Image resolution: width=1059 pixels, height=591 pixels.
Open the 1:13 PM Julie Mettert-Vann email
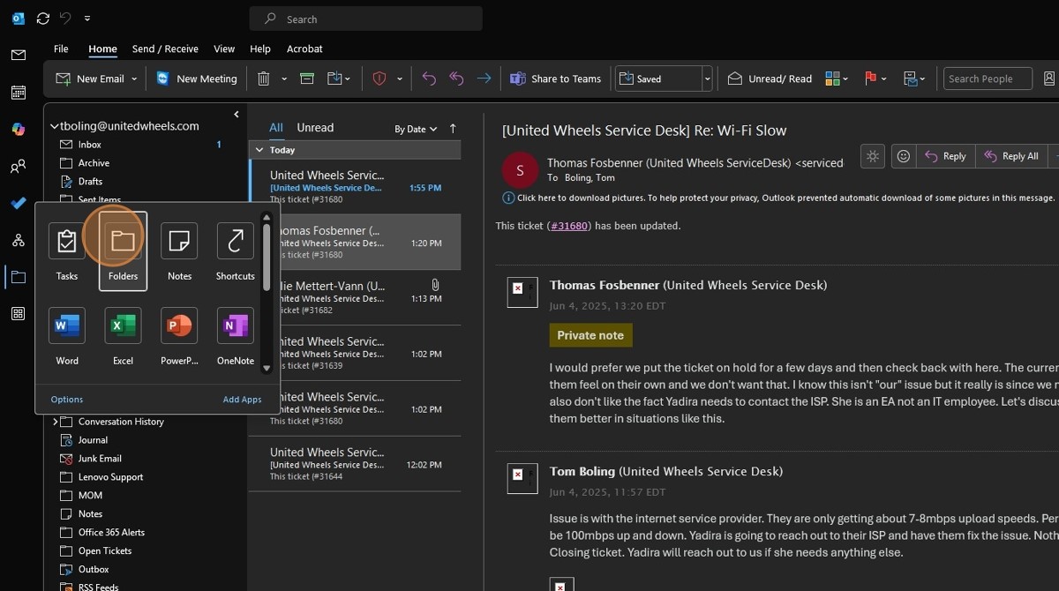coord(355,297)
